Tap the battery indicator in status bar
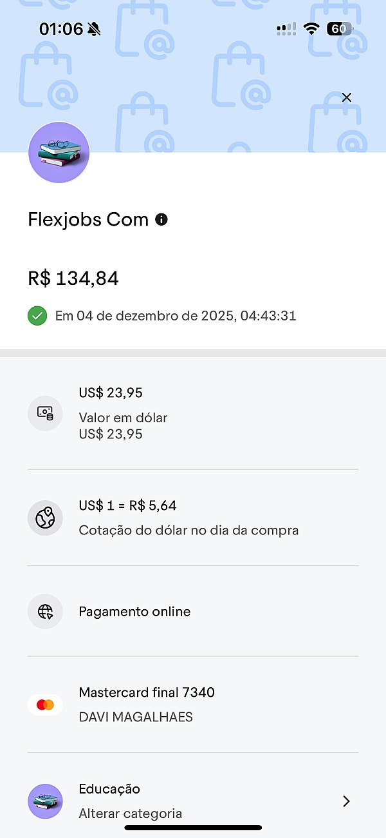The height and width of the screenshot is (838, 386). (339, 29)
